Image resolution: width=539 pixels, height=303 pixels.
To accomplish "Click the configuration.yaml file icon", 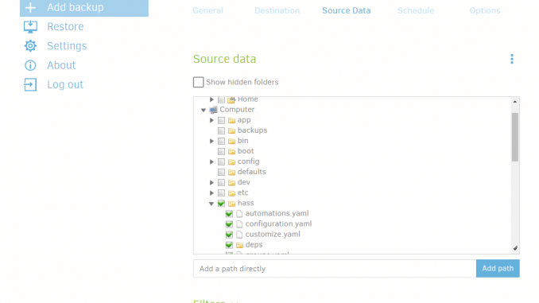I will (239, 224).
